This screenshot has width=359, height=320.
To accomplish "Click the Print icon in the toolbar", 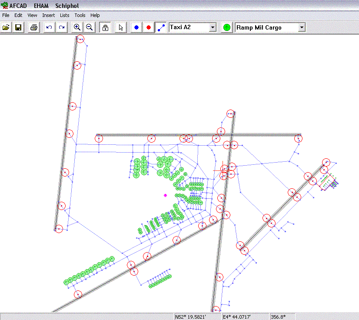I will [x=34, y=27].
